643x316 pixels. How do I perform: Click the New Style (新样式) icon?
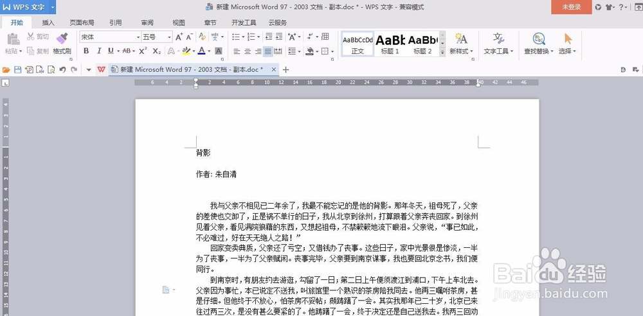click(461, 39)
